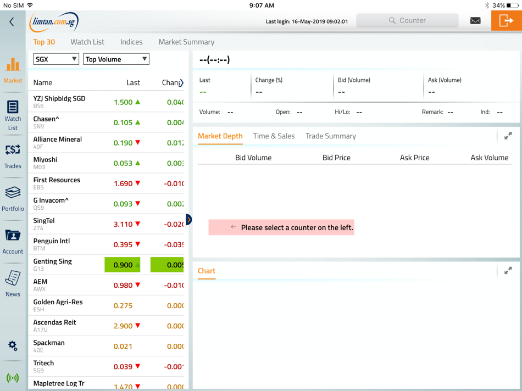Open the Market section in the sidebar
This screenshot has height=391, width=522.
[x=13, y=70]
